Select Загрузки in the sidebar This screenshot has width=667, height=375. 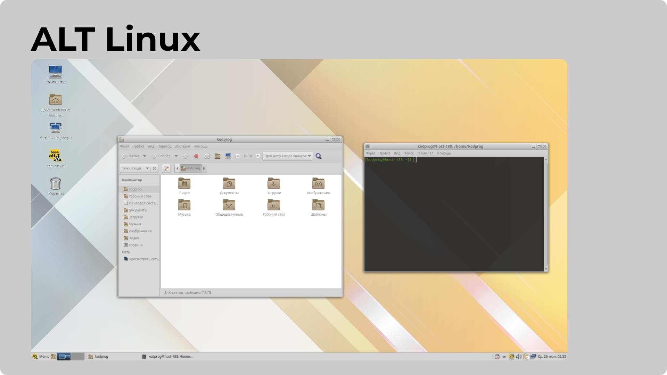click(139, 217)
